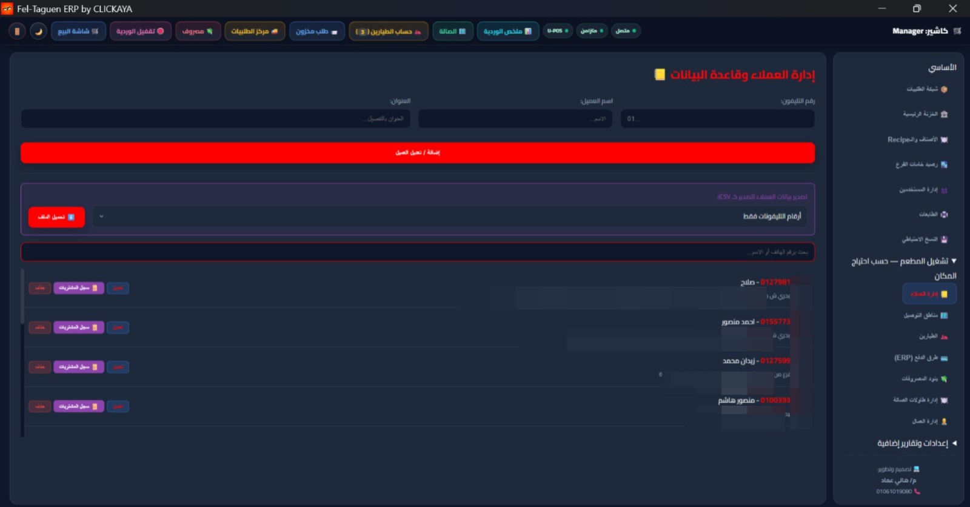Open إدارة المستخدمين user management
This screenshot has width=970, height=507.
[923, 190]
